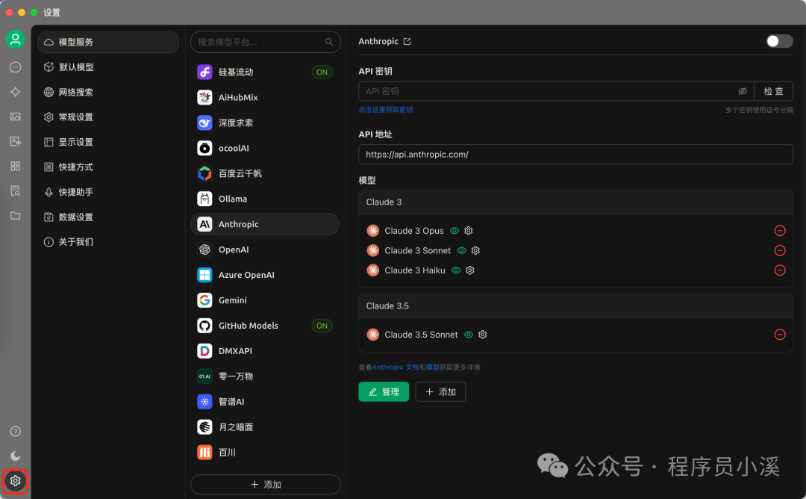
Task: Select the Ollama provider
Action: [x=265, y=199]
